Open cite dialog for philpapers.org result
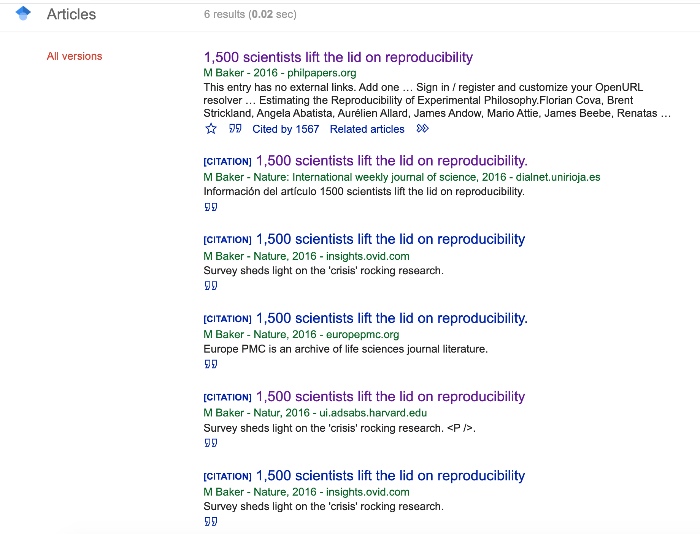This screenshot has width=700, height=534. click(235, 129)
